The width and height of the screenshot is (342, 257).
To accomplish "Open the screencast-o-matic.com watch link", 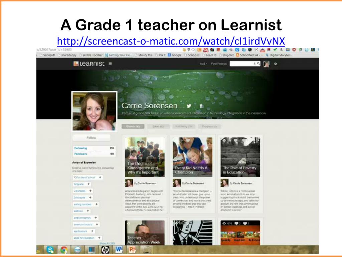I will 171,41.
